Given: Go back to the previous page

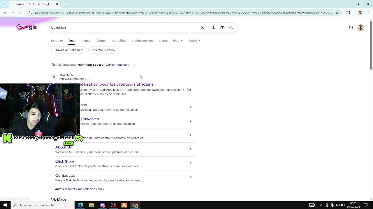Looking at the screenshot, I should [5, 12].
